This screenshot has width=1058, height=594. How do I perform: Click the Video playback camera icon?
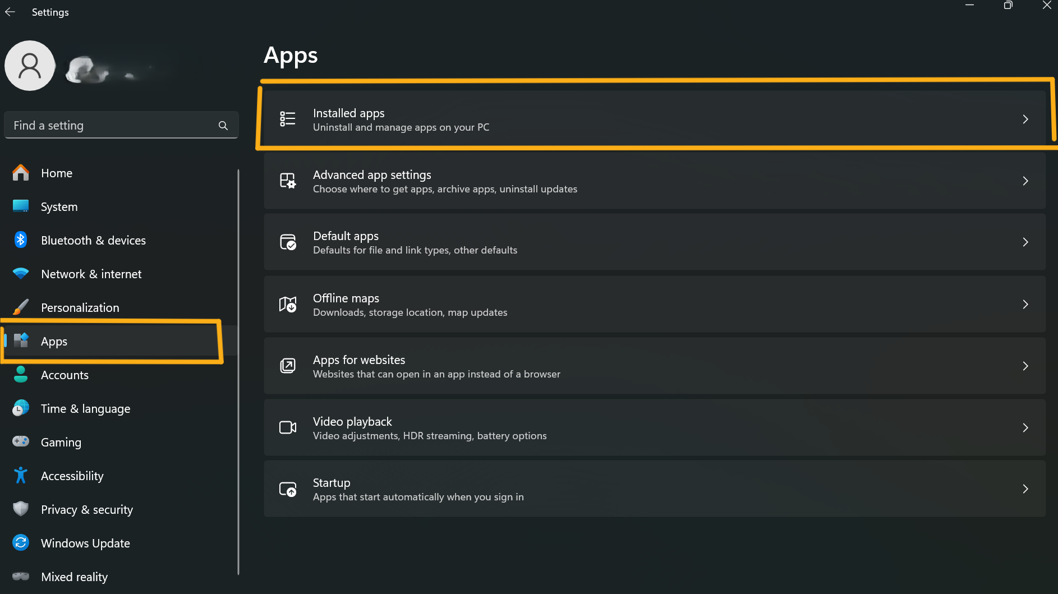coord(288,427)
